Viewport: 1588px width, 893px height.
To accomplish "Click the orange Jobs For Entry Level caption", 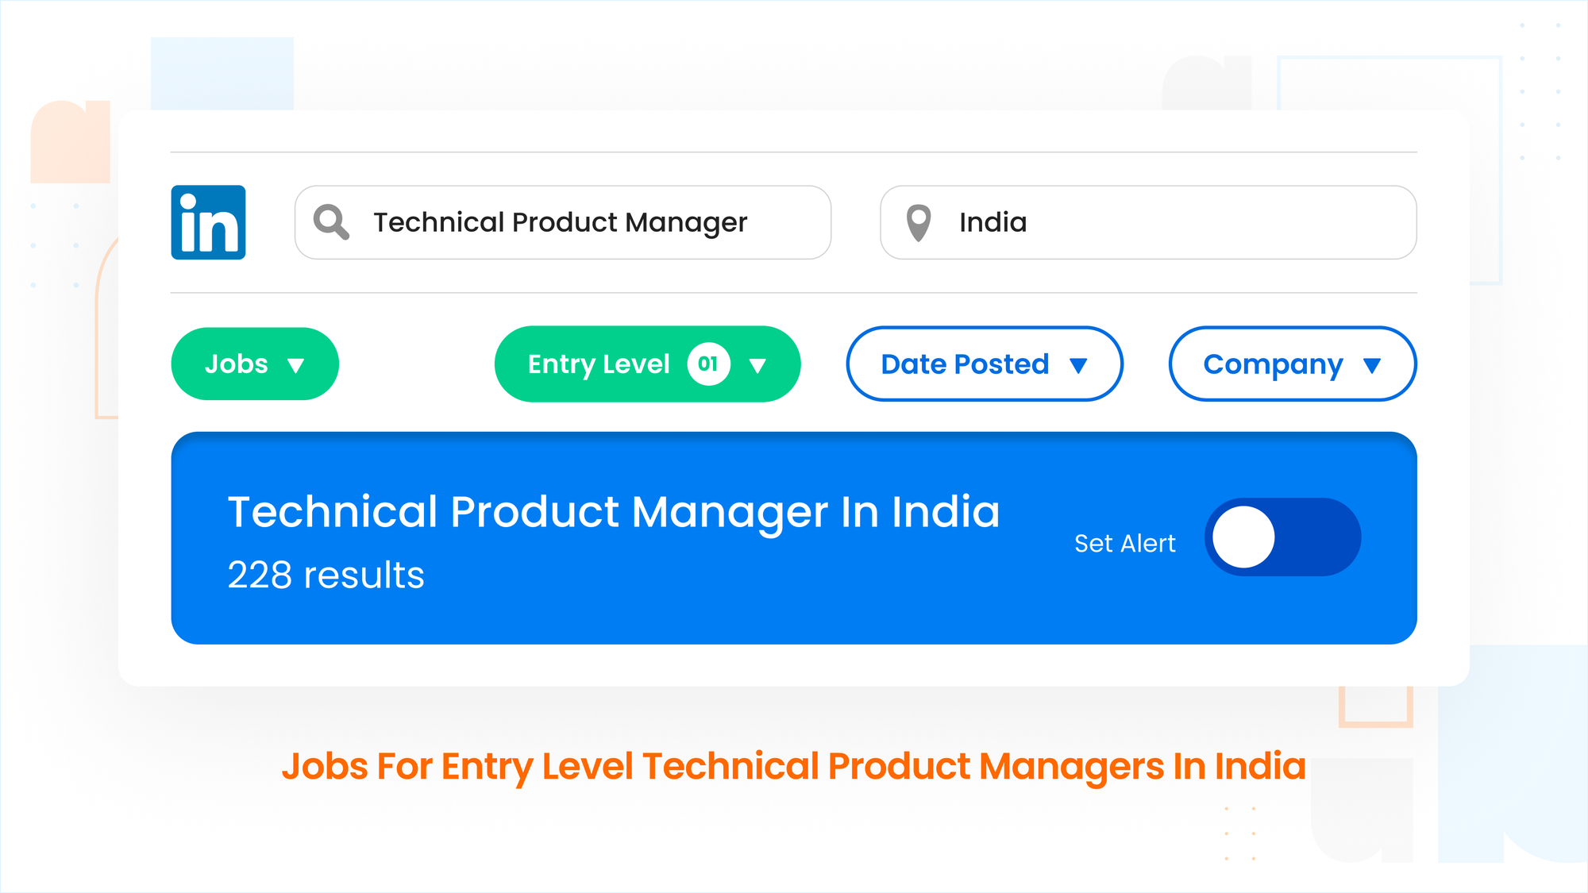I will pyautogui.click(x=793, y=767).
